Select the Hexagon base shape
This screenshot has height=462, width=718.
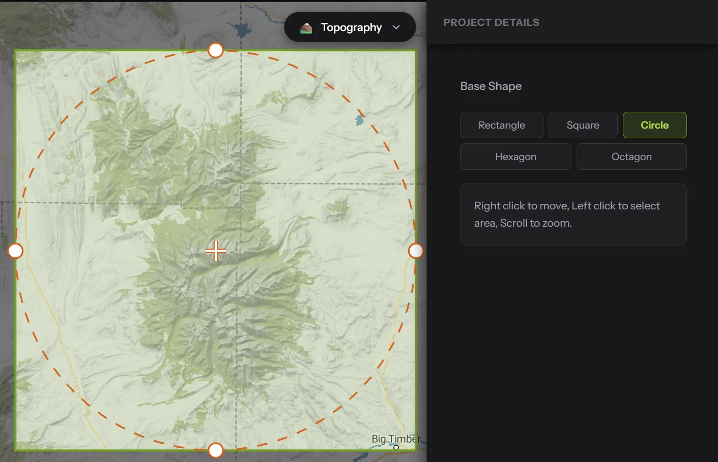pos(515,157)
